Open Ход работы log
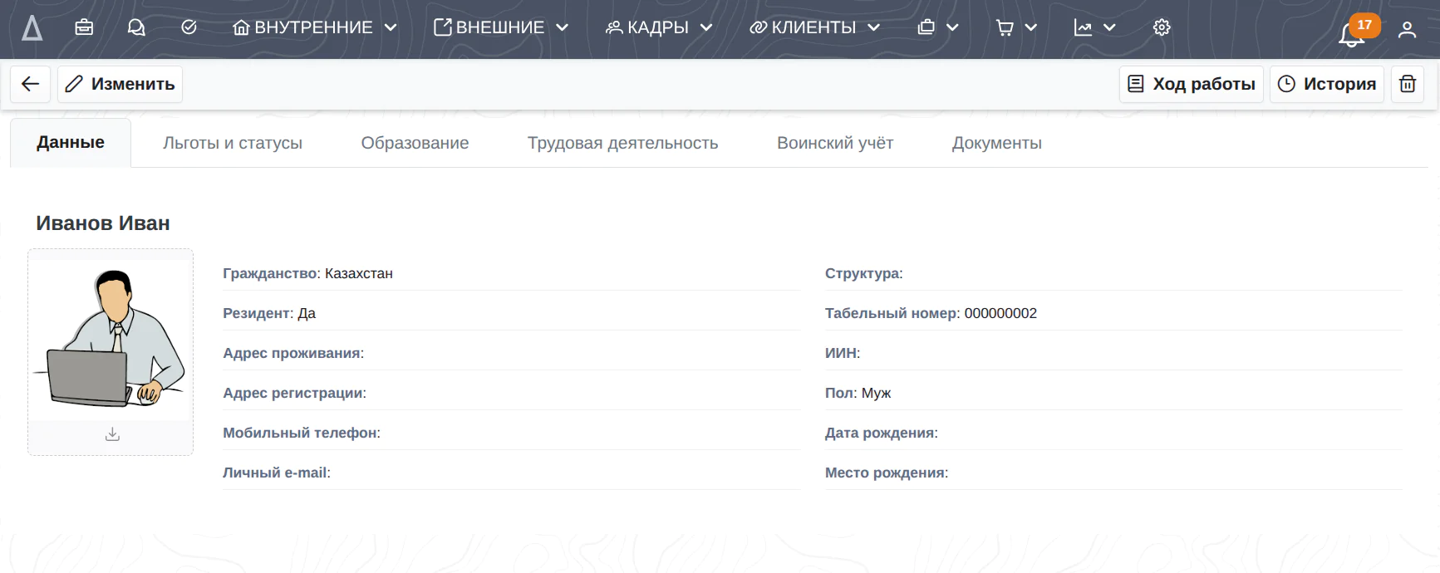Screen dimensions: 1440x573 (x=1192, y=84)
